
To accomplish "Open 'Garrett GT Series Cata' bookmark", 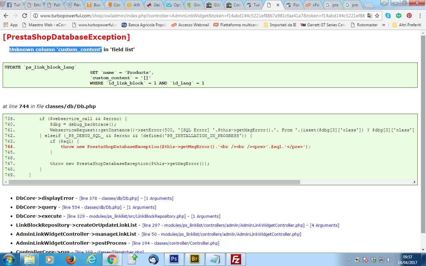I will [x=323, y=25].
